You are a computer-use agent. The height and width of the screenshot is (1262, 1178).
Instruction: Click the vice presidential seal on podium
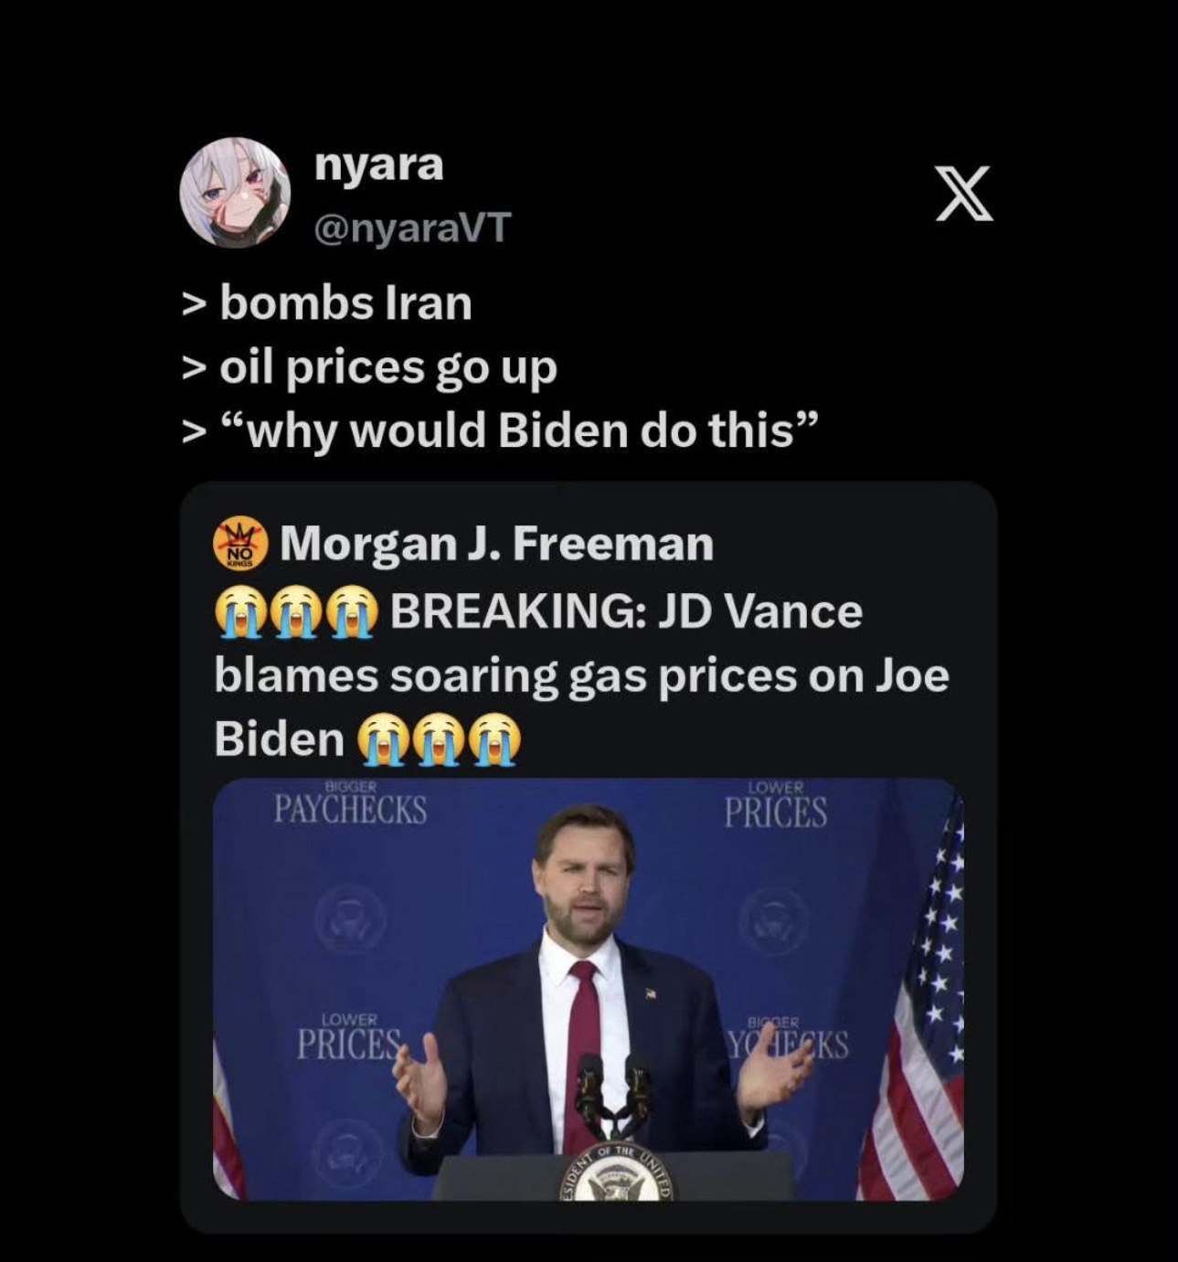point(618,1174)
